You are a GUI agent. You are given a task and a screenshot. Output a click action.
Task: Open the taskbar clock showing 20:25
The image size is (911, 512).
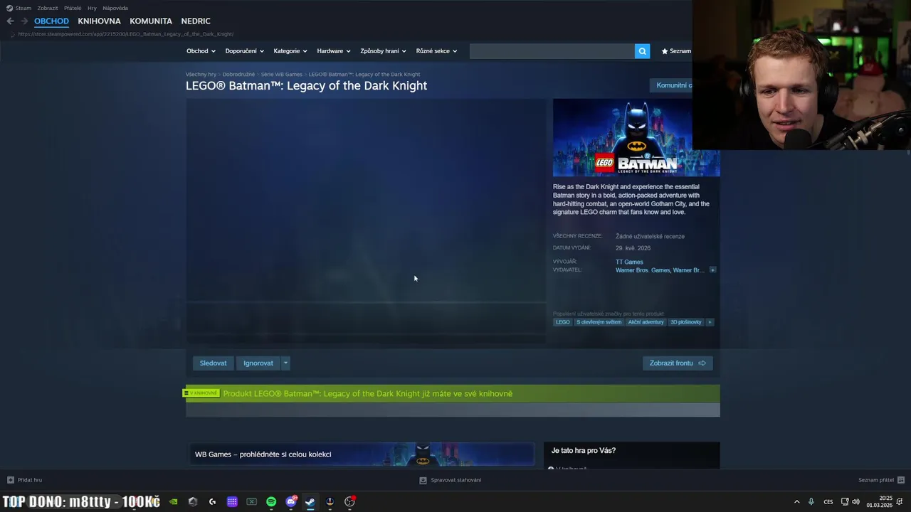pyautogui.click(x=879, y=502)
